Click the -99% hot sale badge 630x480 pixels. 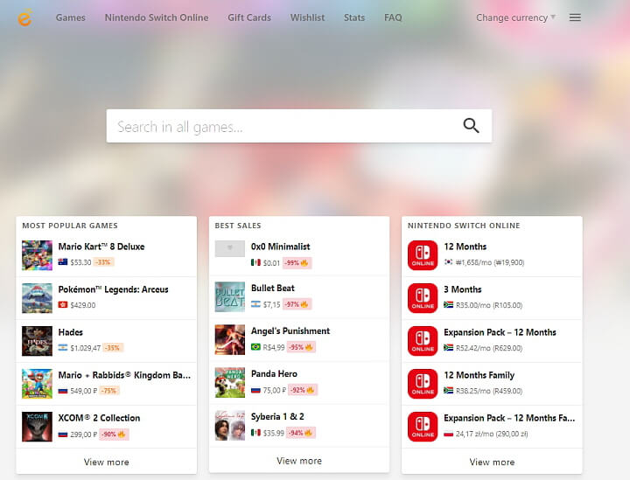[x=297, y=263]
